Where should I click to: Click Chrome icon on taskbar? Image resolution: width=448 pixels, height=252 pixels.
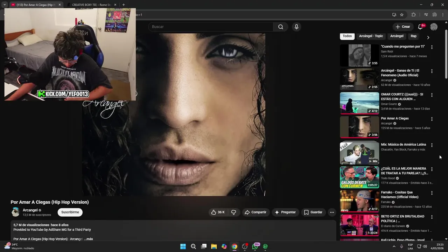tap(234, 246)
